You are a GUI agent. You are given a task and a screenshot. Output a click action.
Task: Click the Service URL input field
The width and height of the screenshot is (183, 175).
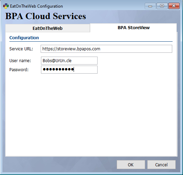[x=106, y=49]
